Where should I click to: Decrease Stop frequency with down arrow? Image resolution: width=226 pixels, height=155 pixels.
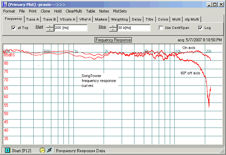click(x=113, y=30)
